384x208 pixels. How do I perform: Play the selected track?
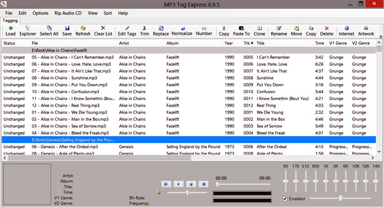pyautogui.click(x=178, y=184)
